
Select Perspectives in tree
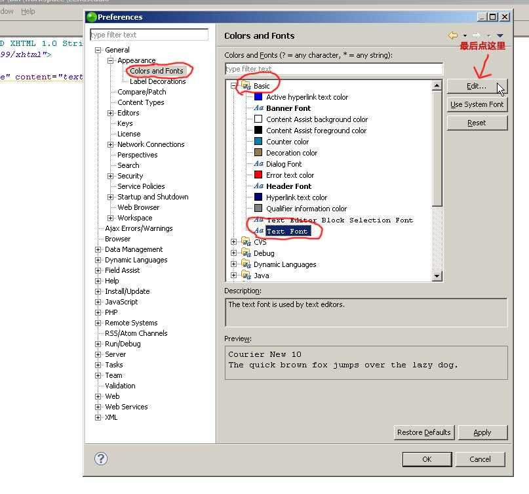(x=137, y=155)
